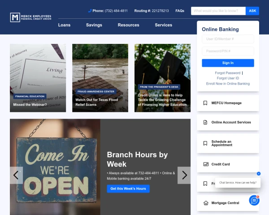Click the document icon beside Online Account Services
This screenshot has width=269, height=215.
click(x=205, y=122)
